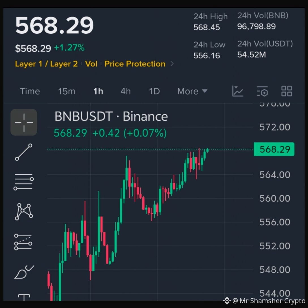The width and height of the screenshot is (308, 308).
Task: Open the Layer 1 / Layer 2 tag
Action: (x=46, y=64)
